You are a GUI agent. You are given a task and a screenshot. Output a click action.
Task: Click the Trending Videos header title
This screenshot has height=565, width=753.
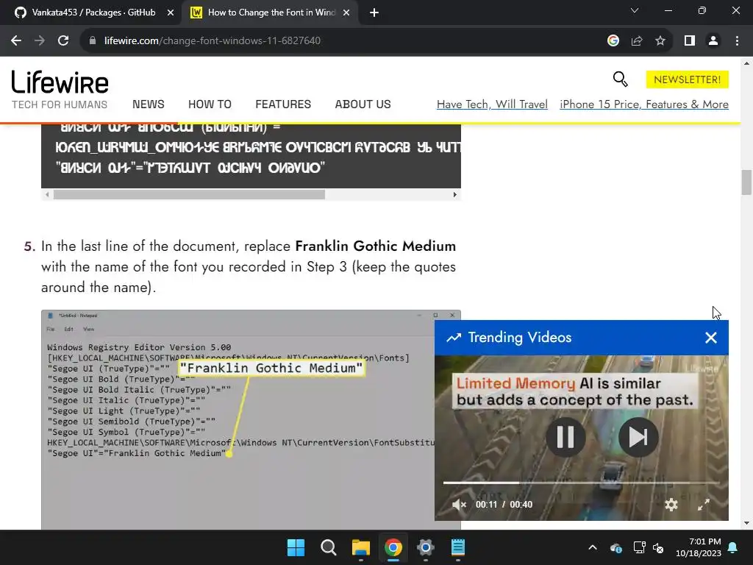520,337
